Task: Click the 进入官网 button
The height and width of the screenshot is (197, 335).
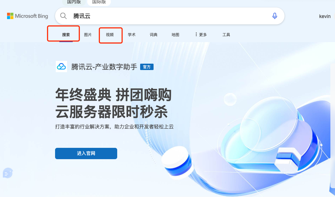Action: point(86,153)
